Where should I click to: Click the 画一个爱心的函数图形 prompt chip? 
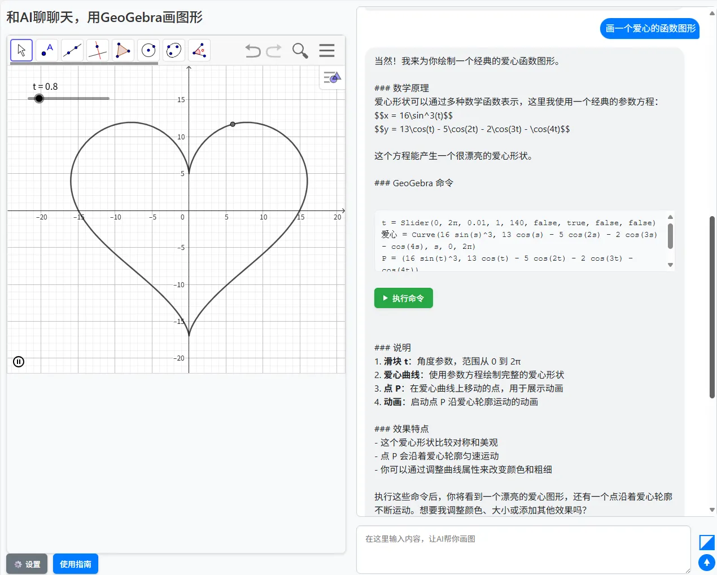(649, 28)
